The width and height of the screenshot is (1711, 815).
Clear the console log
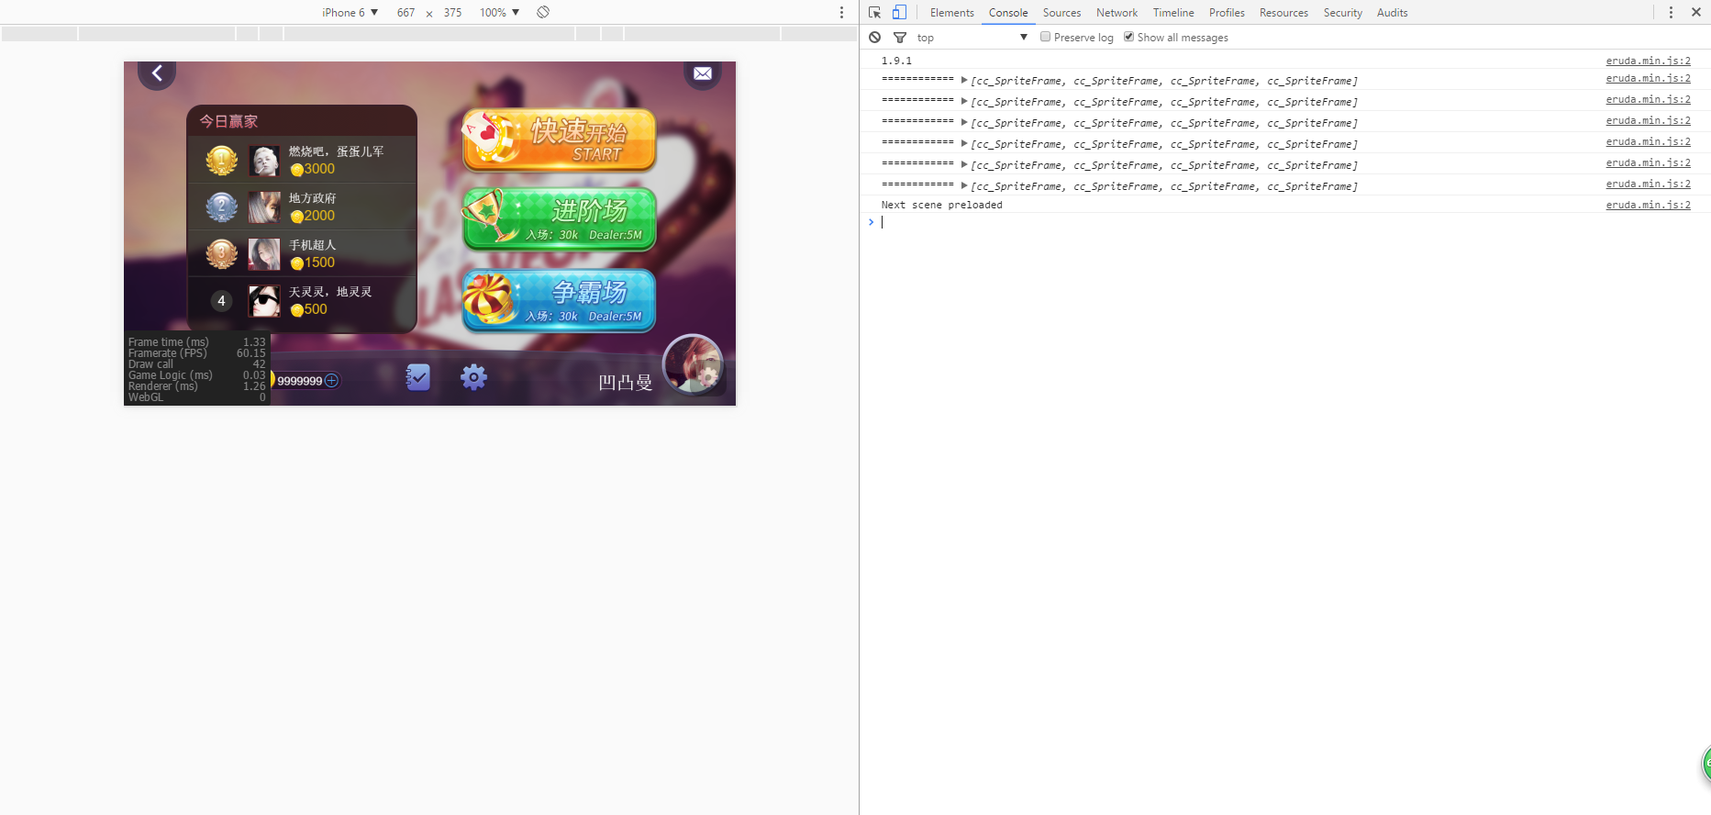[875, 38]
